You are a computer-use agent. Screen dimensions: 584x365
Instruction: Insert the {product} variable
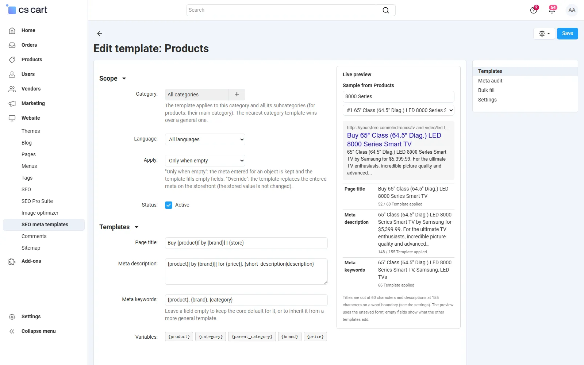pyautogui.click(x=179, y=337)
